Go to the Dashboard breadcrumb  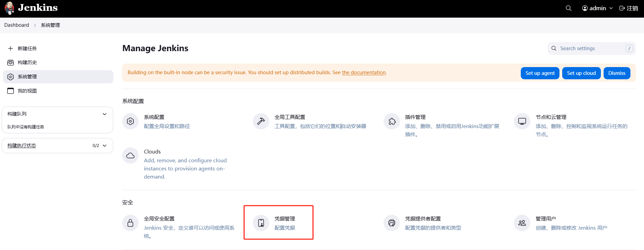(x=17, y=25)
